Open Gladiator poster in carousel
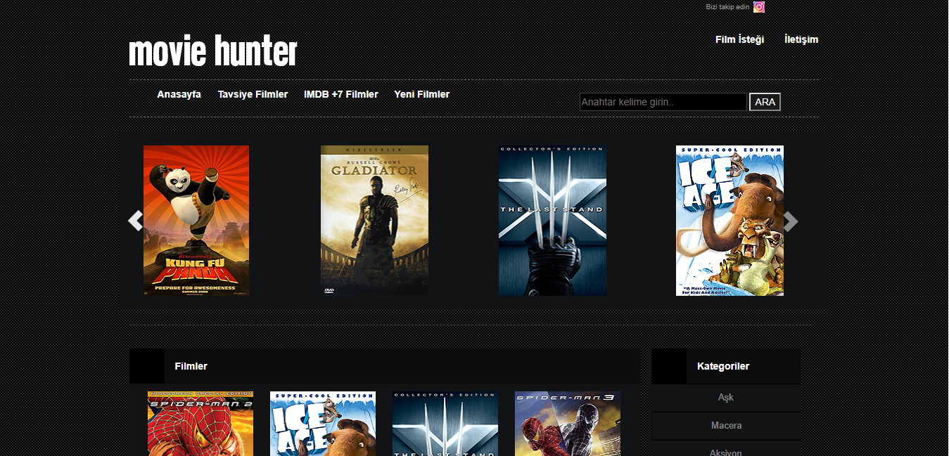Viewport: 949px width, 456px height. point(374,221)
